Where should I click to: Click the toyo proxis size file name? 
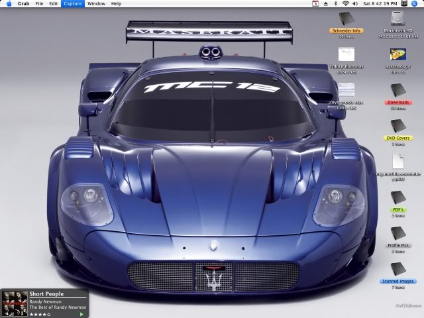pyautogui.click(x=346, y=103)
